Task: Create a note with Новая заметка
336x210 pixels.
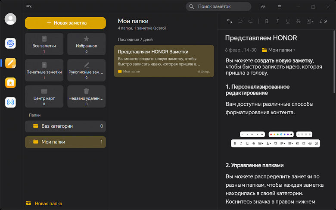Action: [x=65, y=23]
